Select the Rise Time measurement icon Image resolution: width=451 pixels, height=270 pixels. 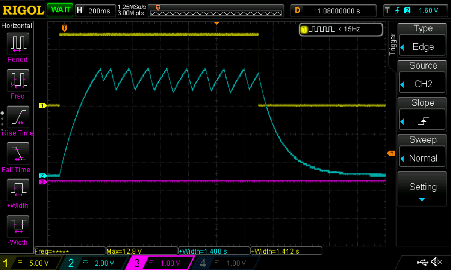pos(17,117)
